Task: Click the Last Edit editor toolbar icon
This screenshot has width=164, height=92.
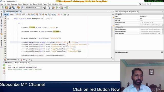Action: click(x=17, y=15)
